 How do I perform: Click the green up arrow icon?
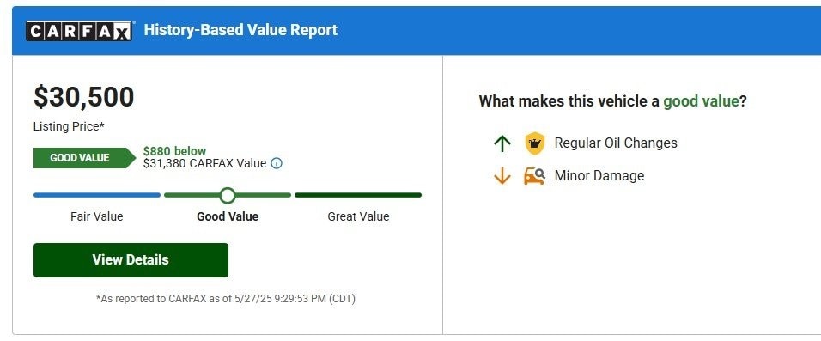pyautogui.click(x=502, y=143)
